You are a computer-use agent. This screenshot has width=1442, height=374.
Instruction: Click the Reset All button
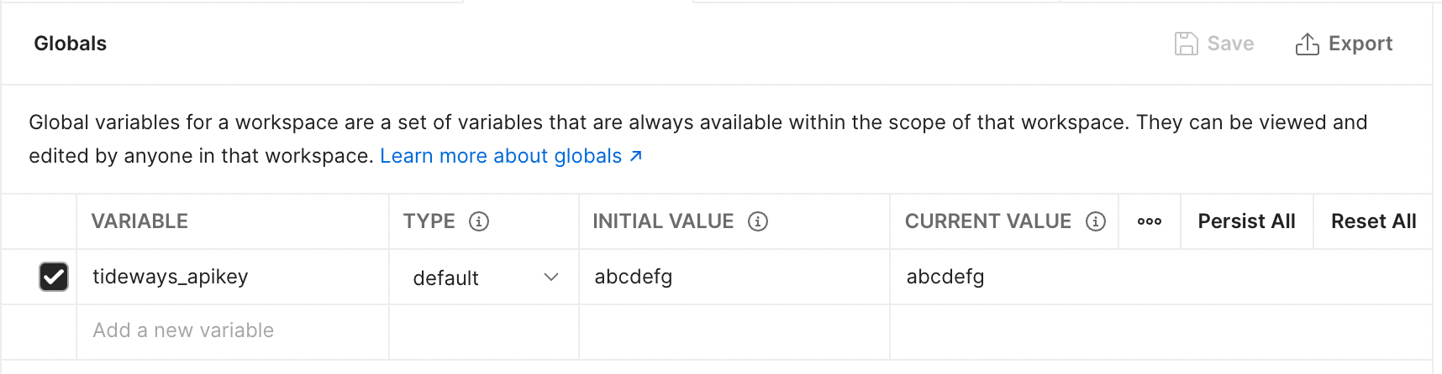[x=1373, y=221]
